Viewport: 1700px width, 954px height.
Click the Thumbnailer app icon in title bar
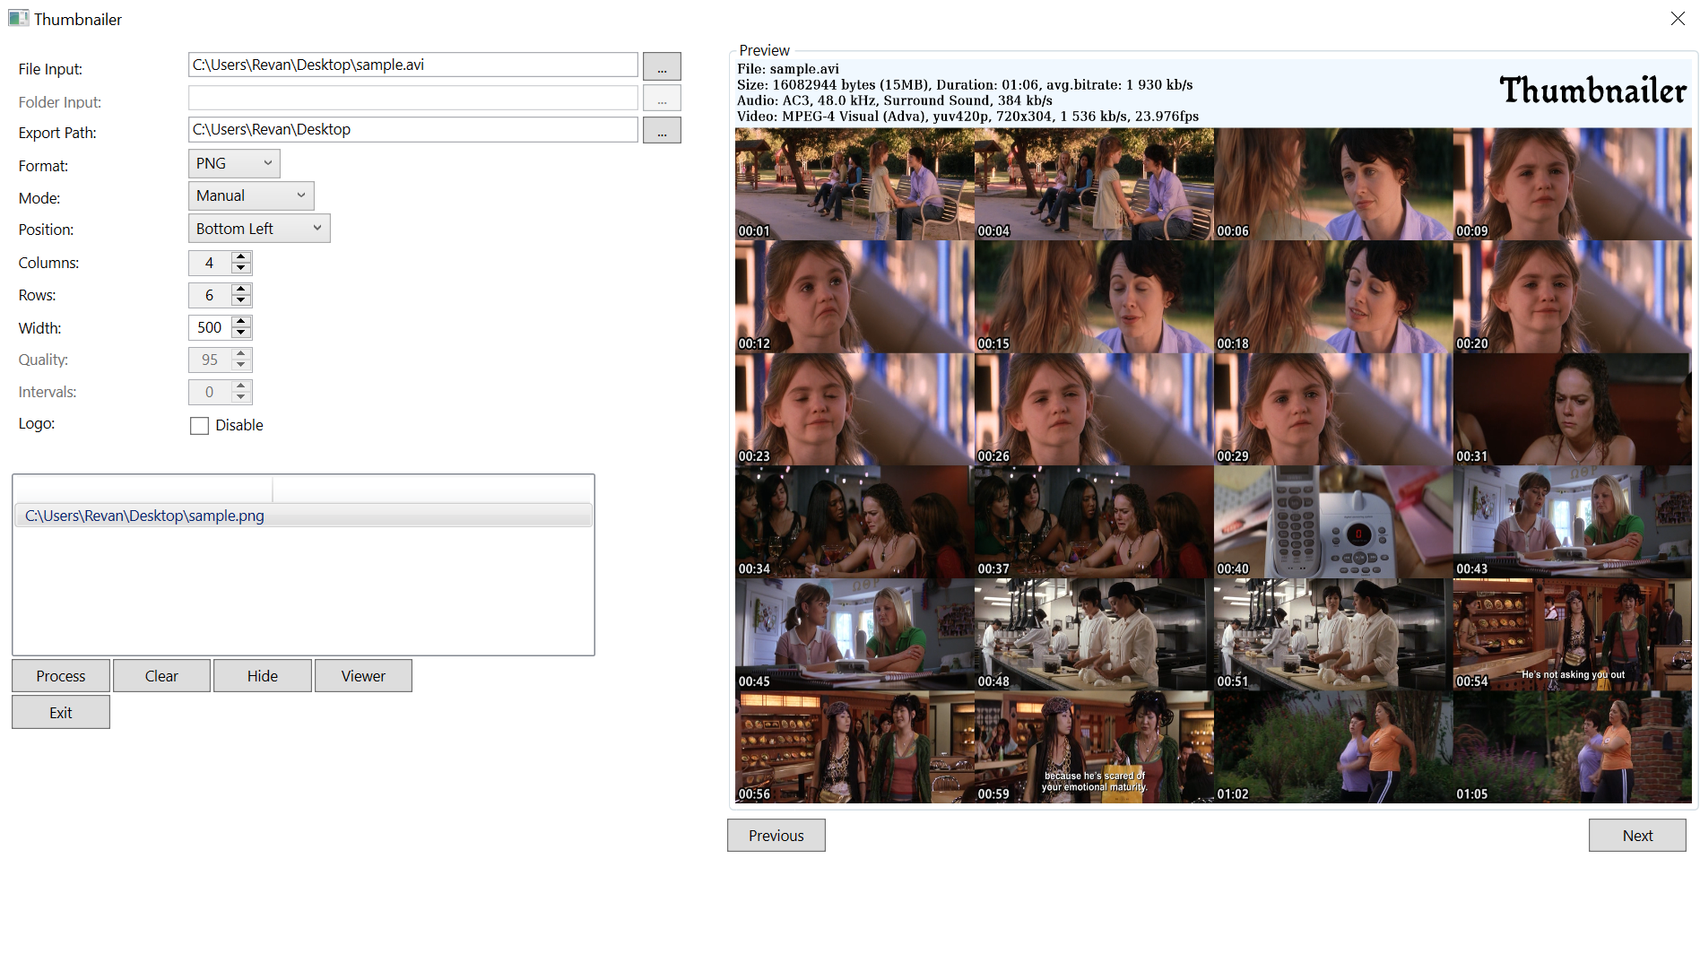click(x=18, y=18)
